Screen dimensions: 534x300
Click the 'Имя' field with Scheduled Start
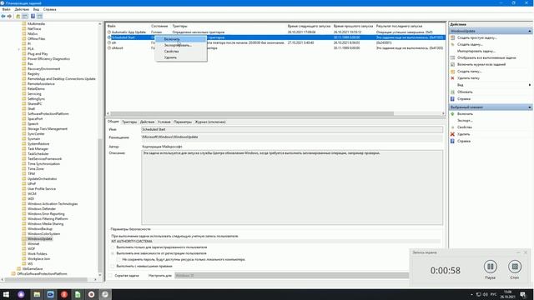[292, 129]
